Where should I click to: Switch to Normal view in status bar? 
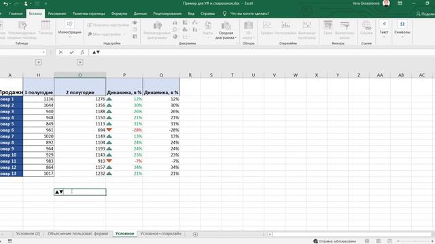pyautogui.click(x=367, y=241)
